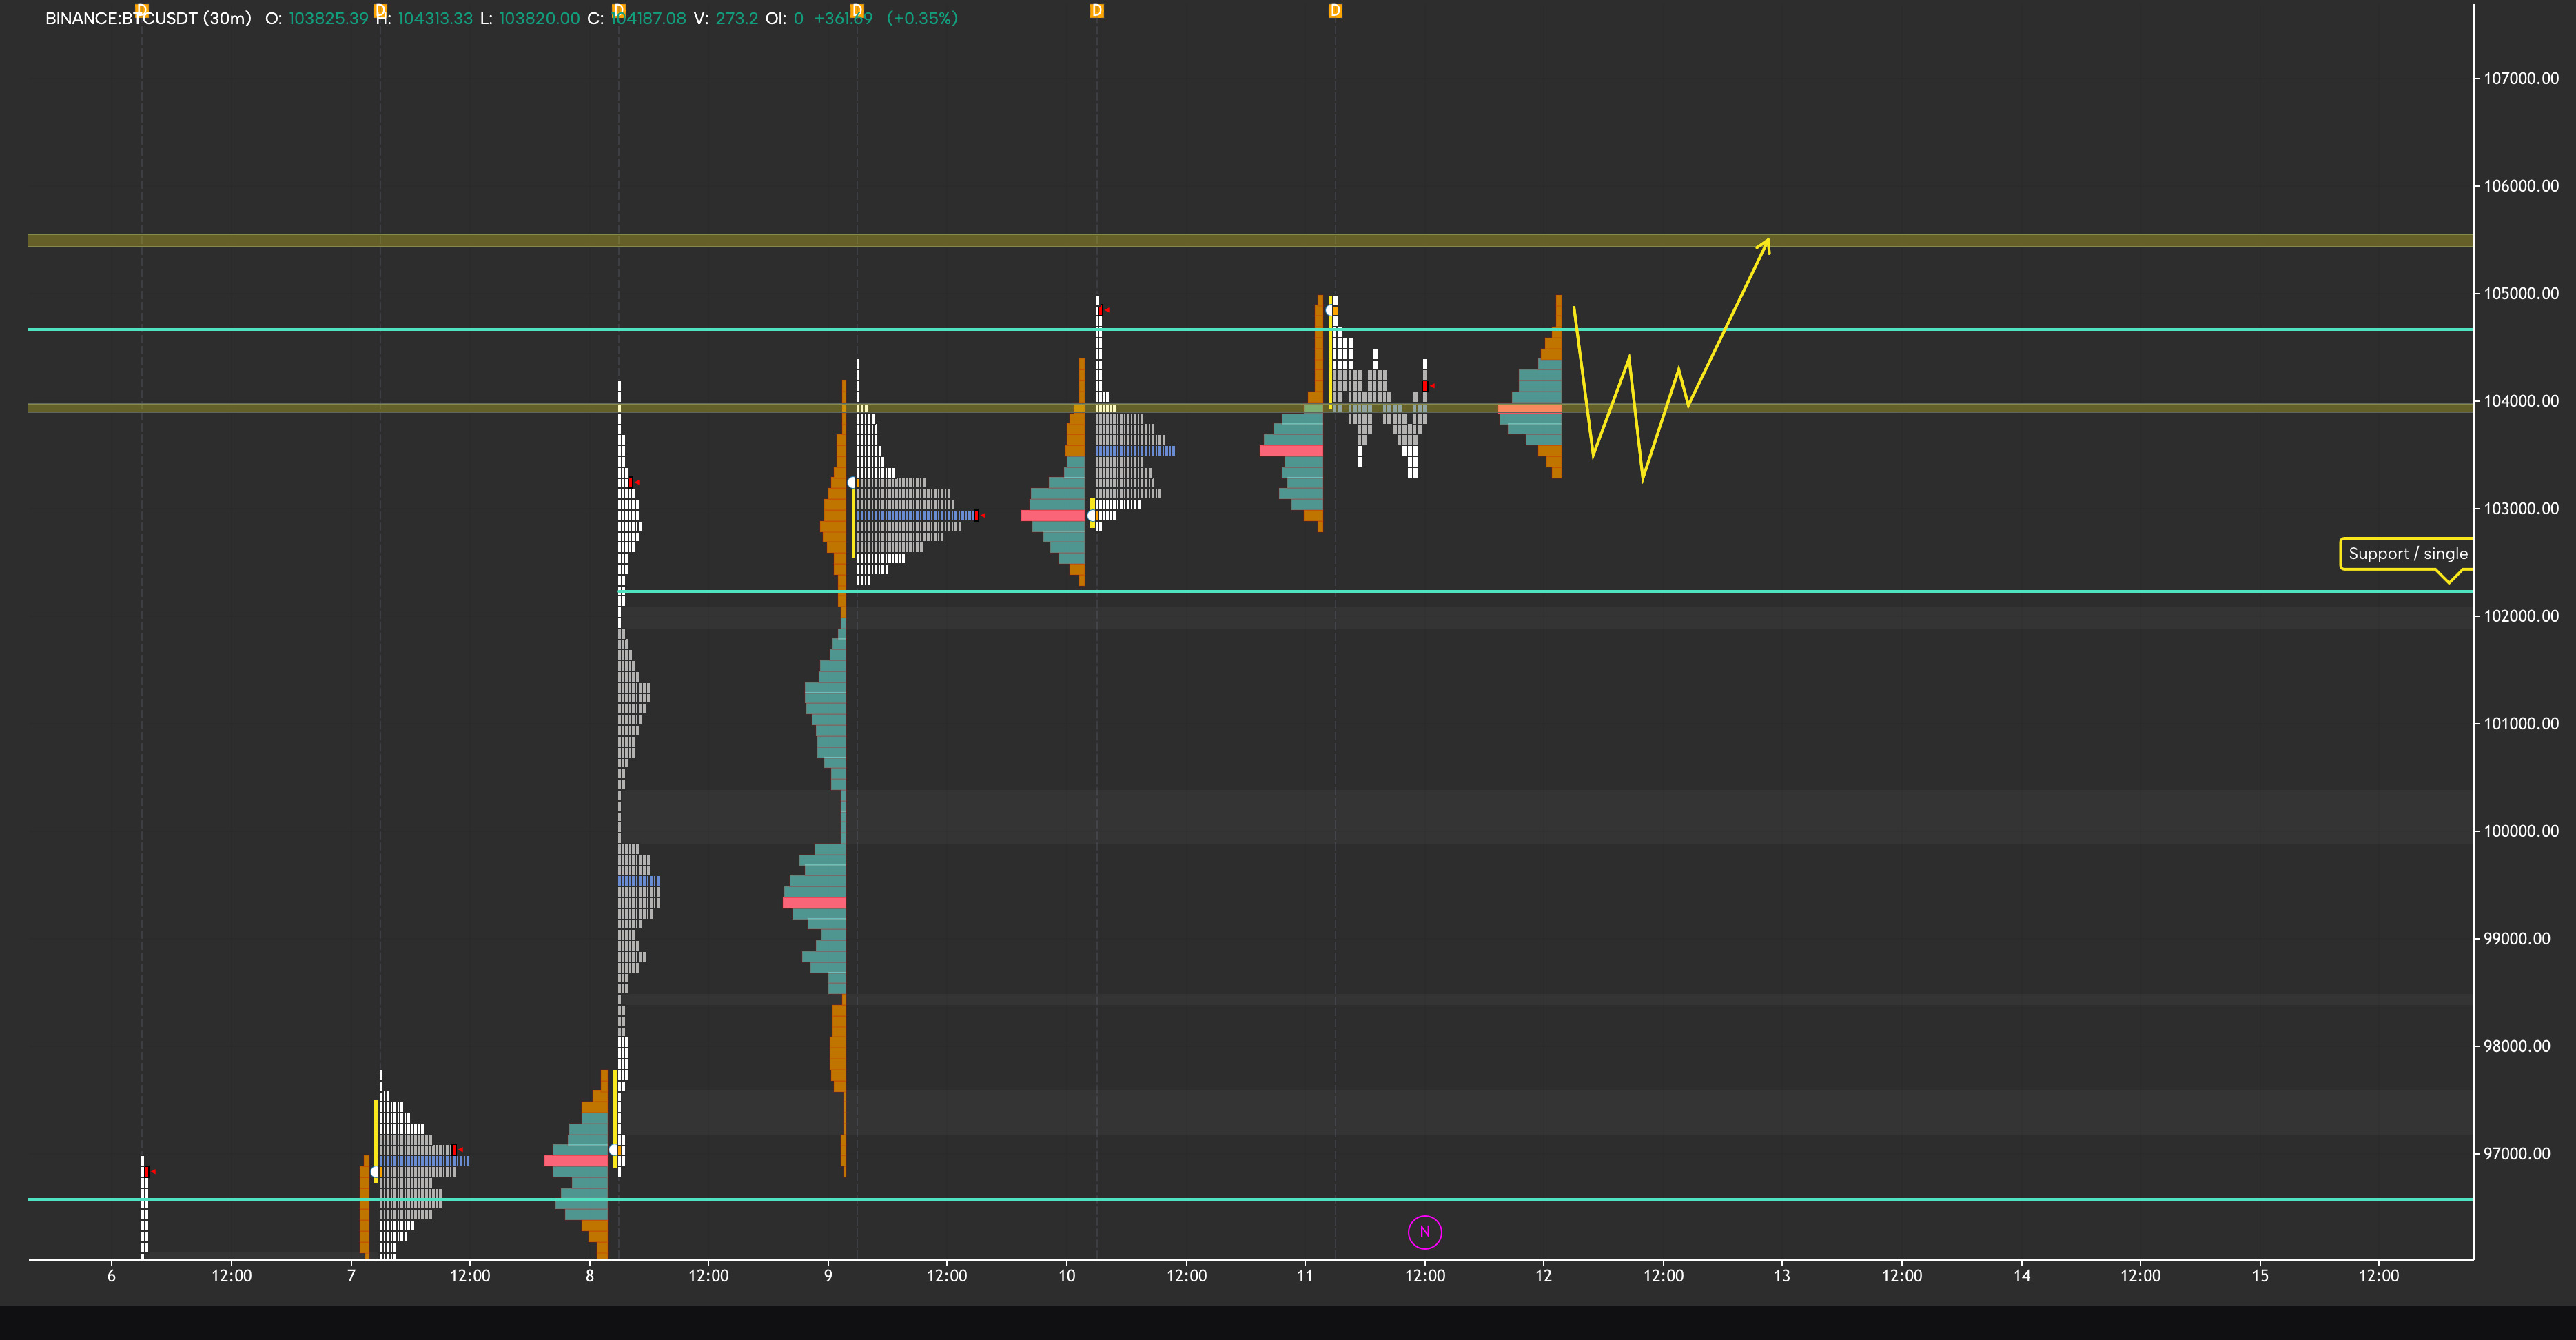Click the D badge above the 11th session
The image size is (2576, 1340).
point(1335,10)
